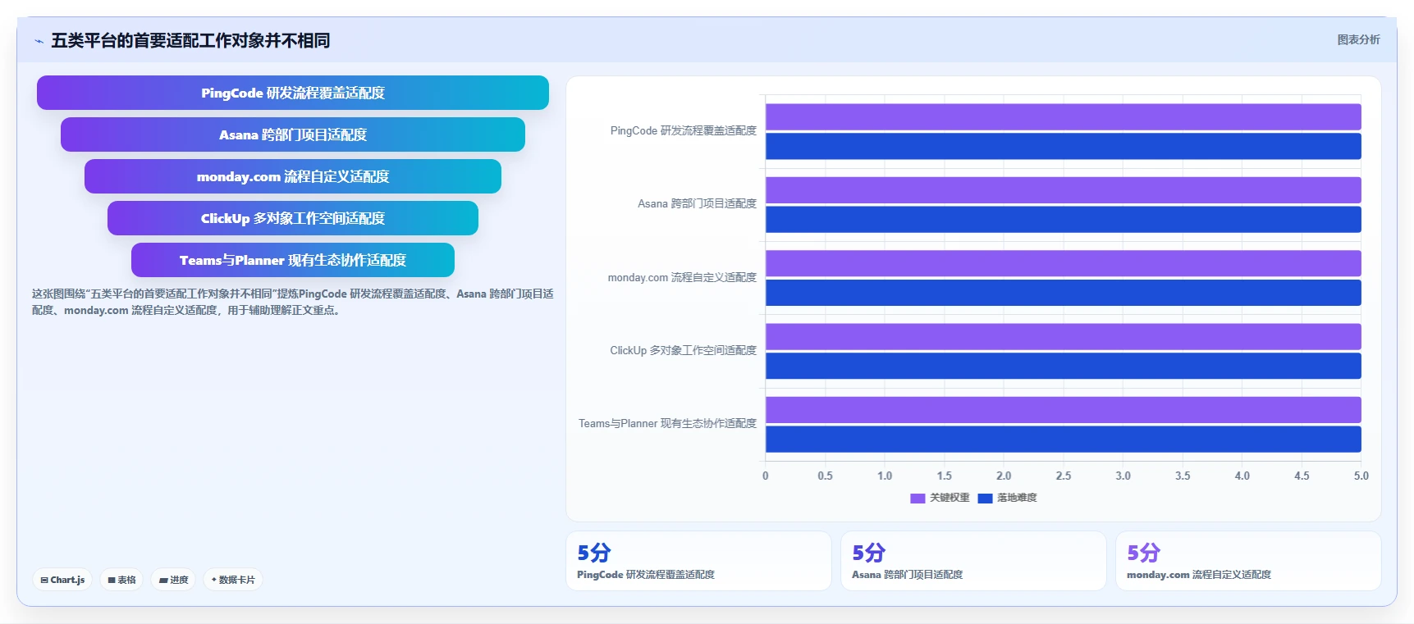This screenshot has height=624, width=1414.
Task: Click the blue bar for ClickUp 多对象工作空间适配度
Action: click(x=1064, y=366)
